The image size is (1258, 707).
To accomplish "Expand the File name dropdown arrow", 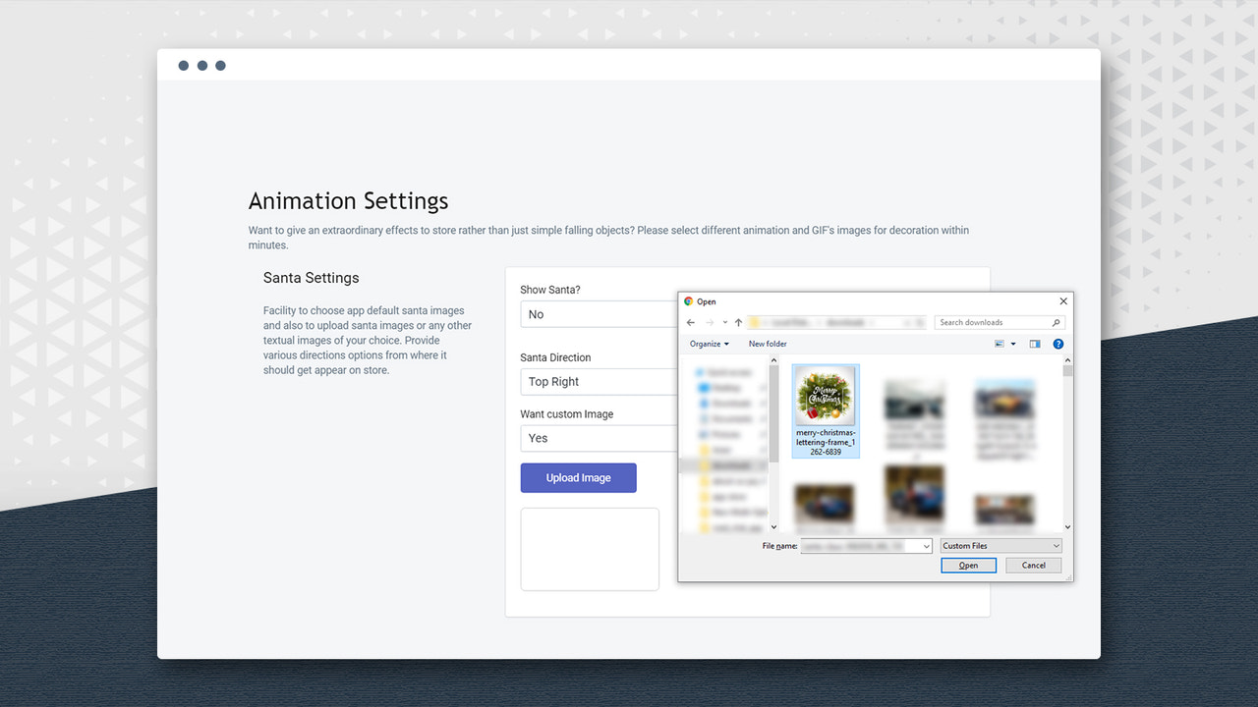I will point(925,545).
